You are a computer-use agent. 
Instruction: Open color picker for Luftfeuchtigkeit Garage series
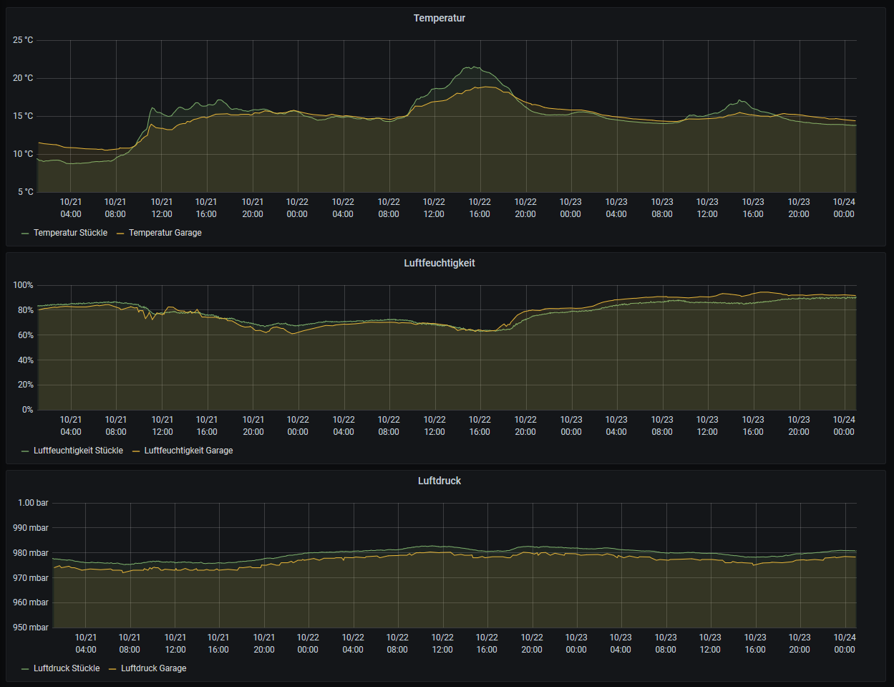[x=136, y=451]
